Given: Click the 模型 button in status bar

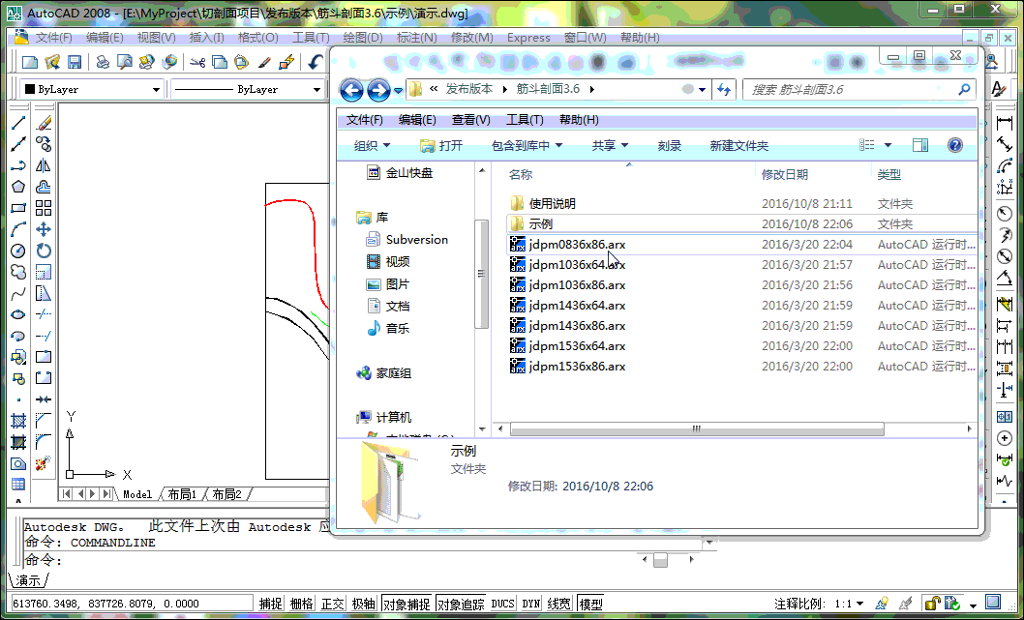Looking at the screenshot, I should click(591, 604).
